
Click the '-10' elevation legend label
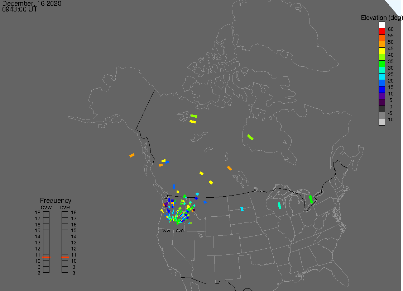[390, 119]
